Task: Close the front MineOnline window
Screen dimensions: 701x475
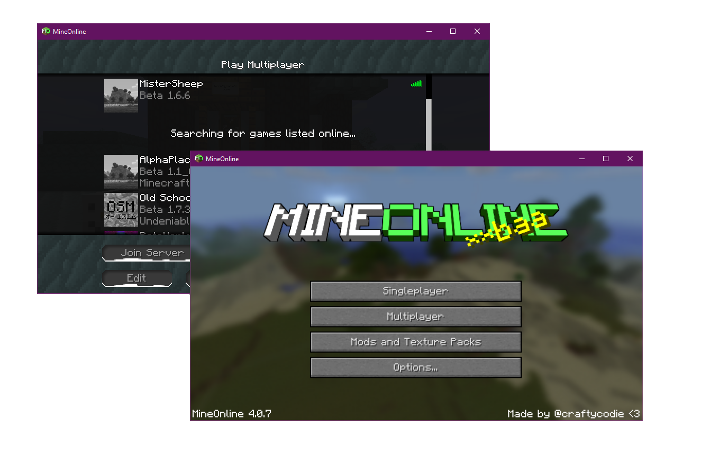Action: click(630, 159)
